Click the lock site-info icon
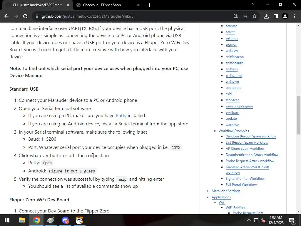This screenshot has height=226, width=301. (x=37, y=16)
